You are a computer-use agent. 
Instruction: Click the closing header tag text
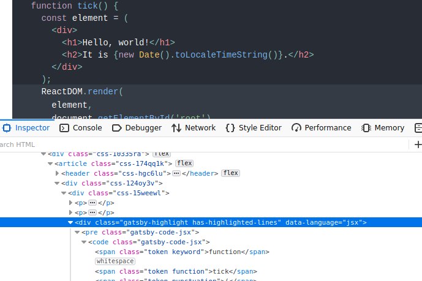[200, 173]
